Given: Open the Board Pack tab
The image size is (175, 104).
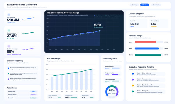Looking at the screenshot, I should pos(156,5).
